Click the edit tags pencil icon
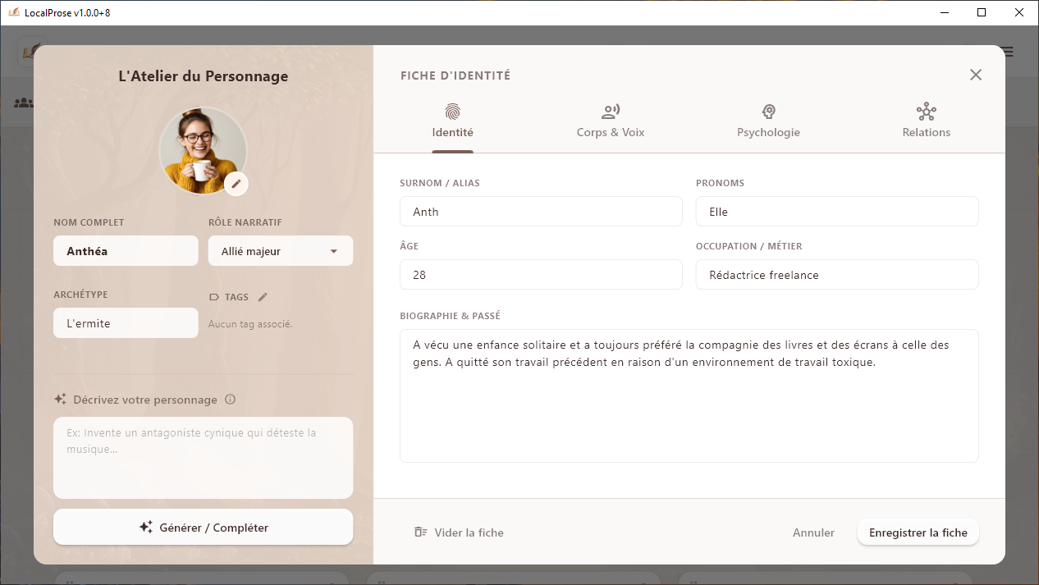This screenshot has height=585, width=1039. pos(263,297)
